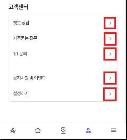
Task: Click the 고객센터 section heading
Action: click(18, 7)
